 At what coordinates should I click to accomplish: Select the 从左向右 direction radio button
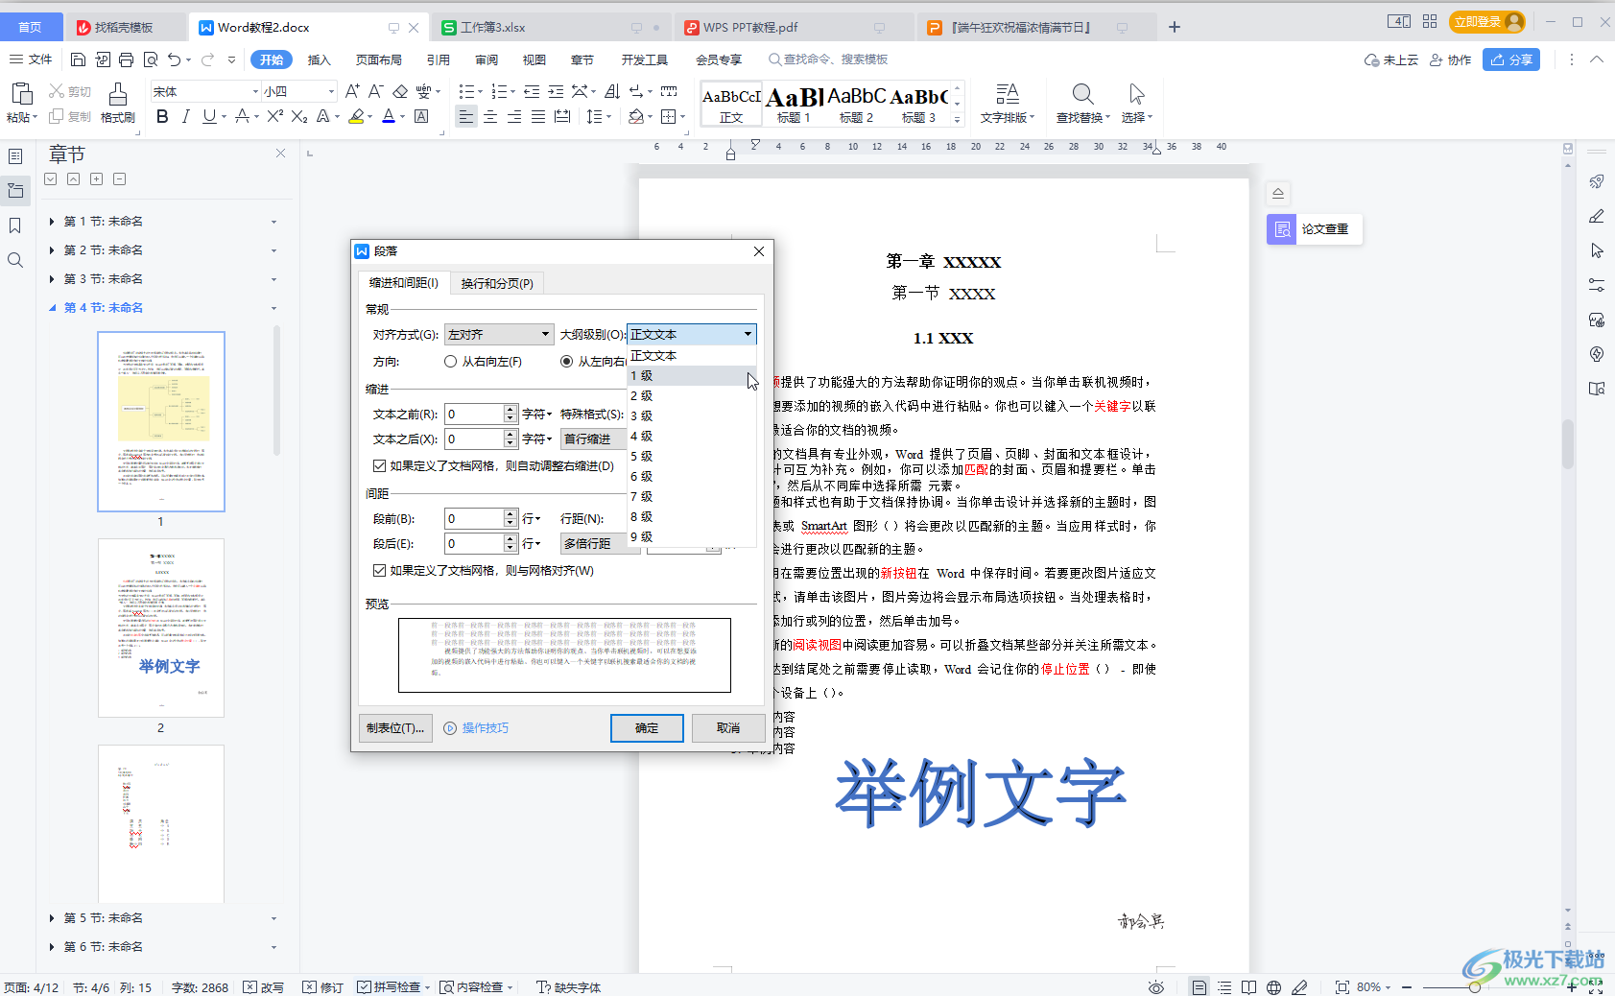pyautogui.click(x=567, y=362)
